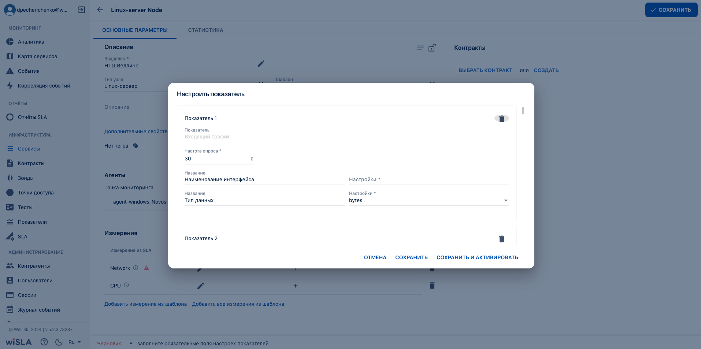Click the logout icon near the username
Viewport: 701px width, 349px height.
82,10
